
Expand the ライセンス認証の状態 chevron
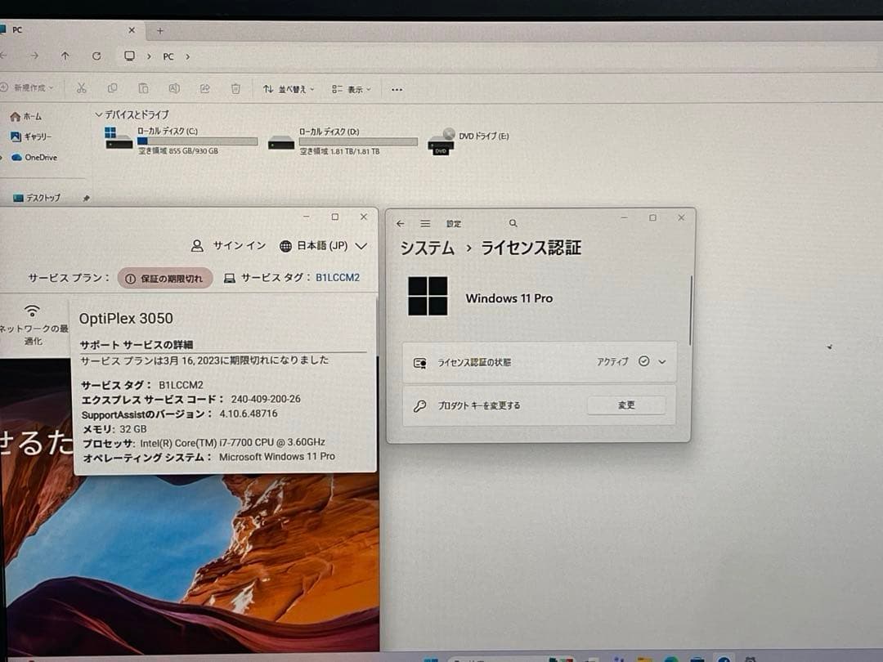coord(662,362)
